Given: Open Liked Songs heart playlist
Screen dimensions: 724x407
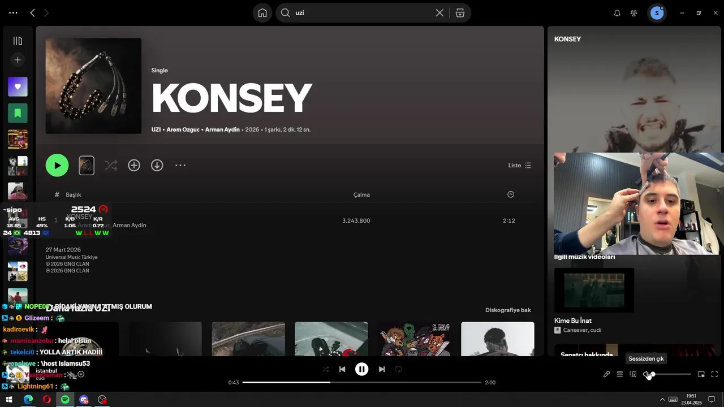Looking at the screenshot, I should click(x=18, y=86).
